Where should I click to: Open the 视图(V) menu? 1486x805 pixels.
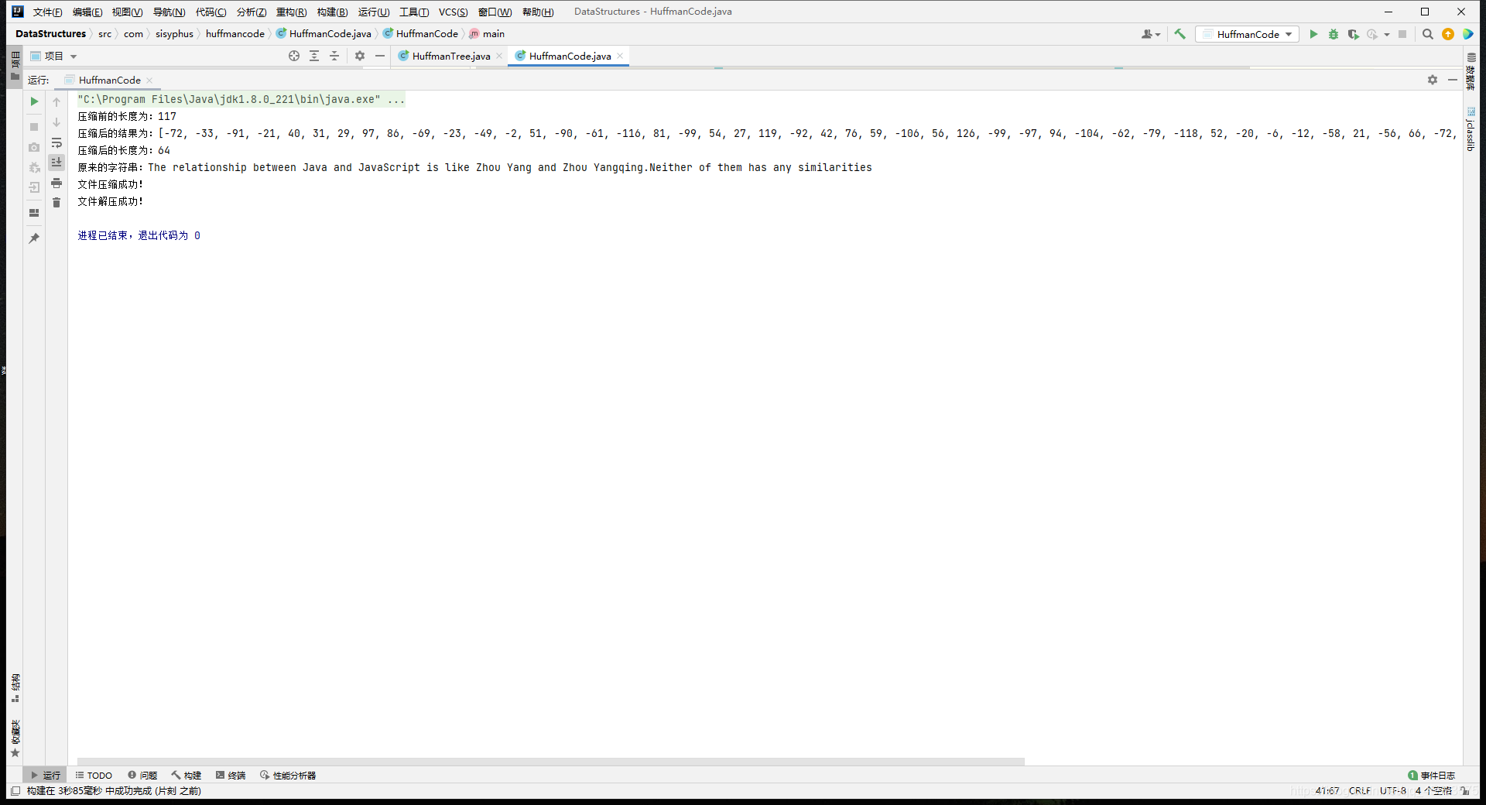[x=127, y=12]
